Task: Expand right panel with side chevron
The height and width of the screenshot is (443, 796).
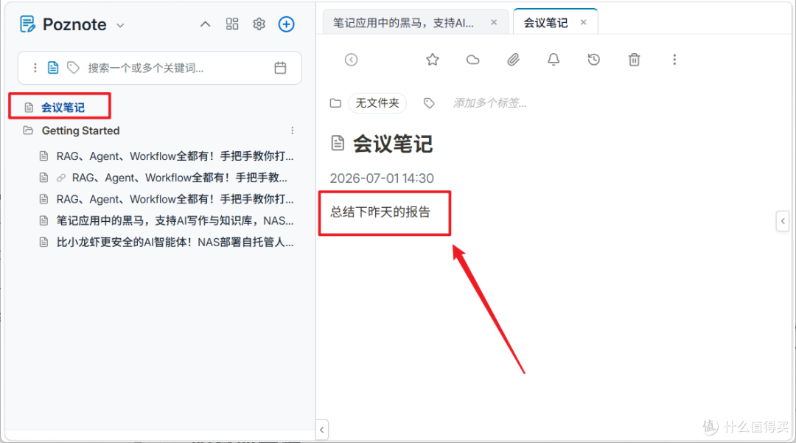Action: [x=783, y=220]
